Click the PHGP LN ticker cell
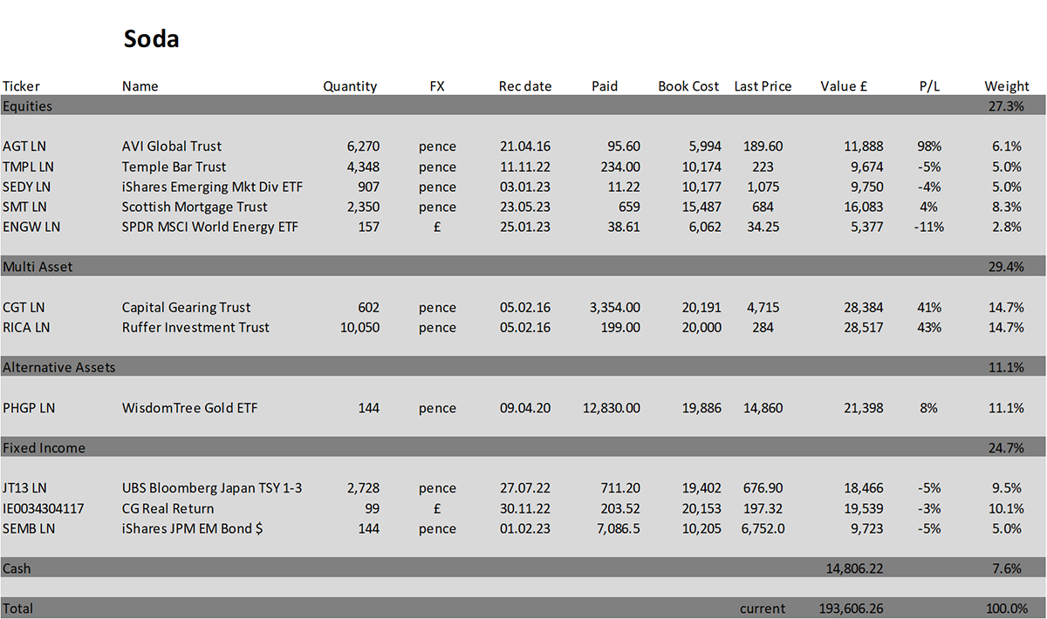Viewport: 1047px width, 619px height. [x=29, y=408]
